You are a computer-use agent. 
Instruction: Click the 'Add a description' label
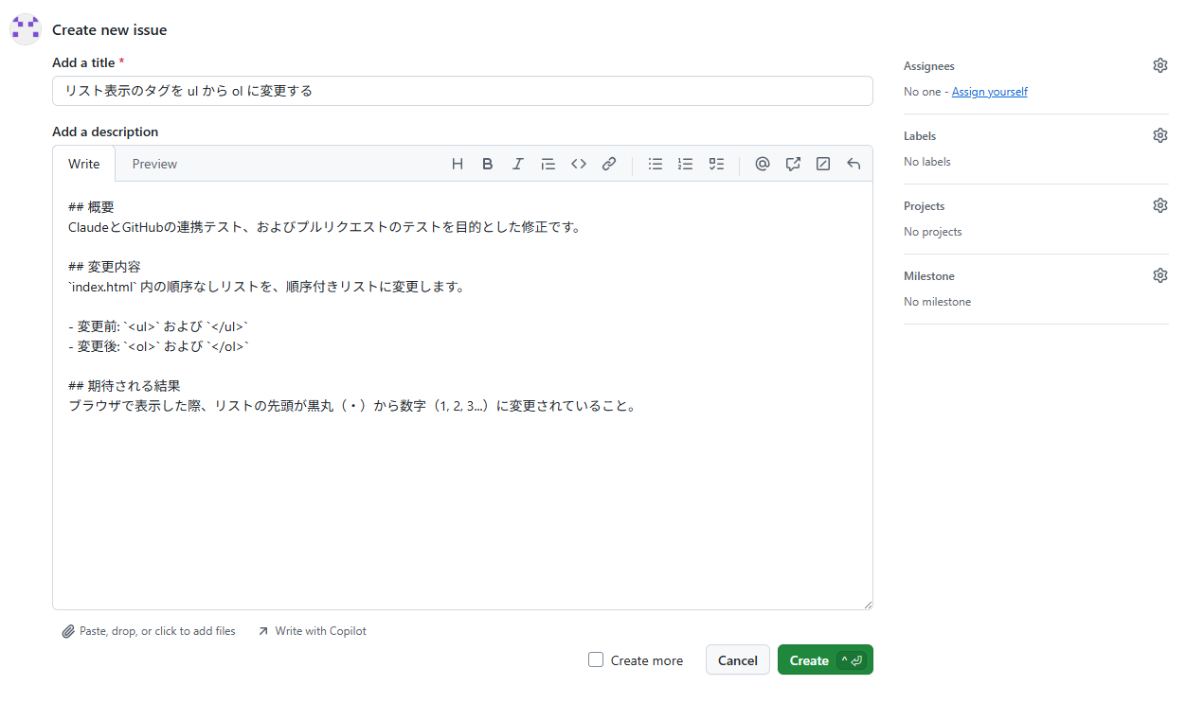click(x=105, y=132)
